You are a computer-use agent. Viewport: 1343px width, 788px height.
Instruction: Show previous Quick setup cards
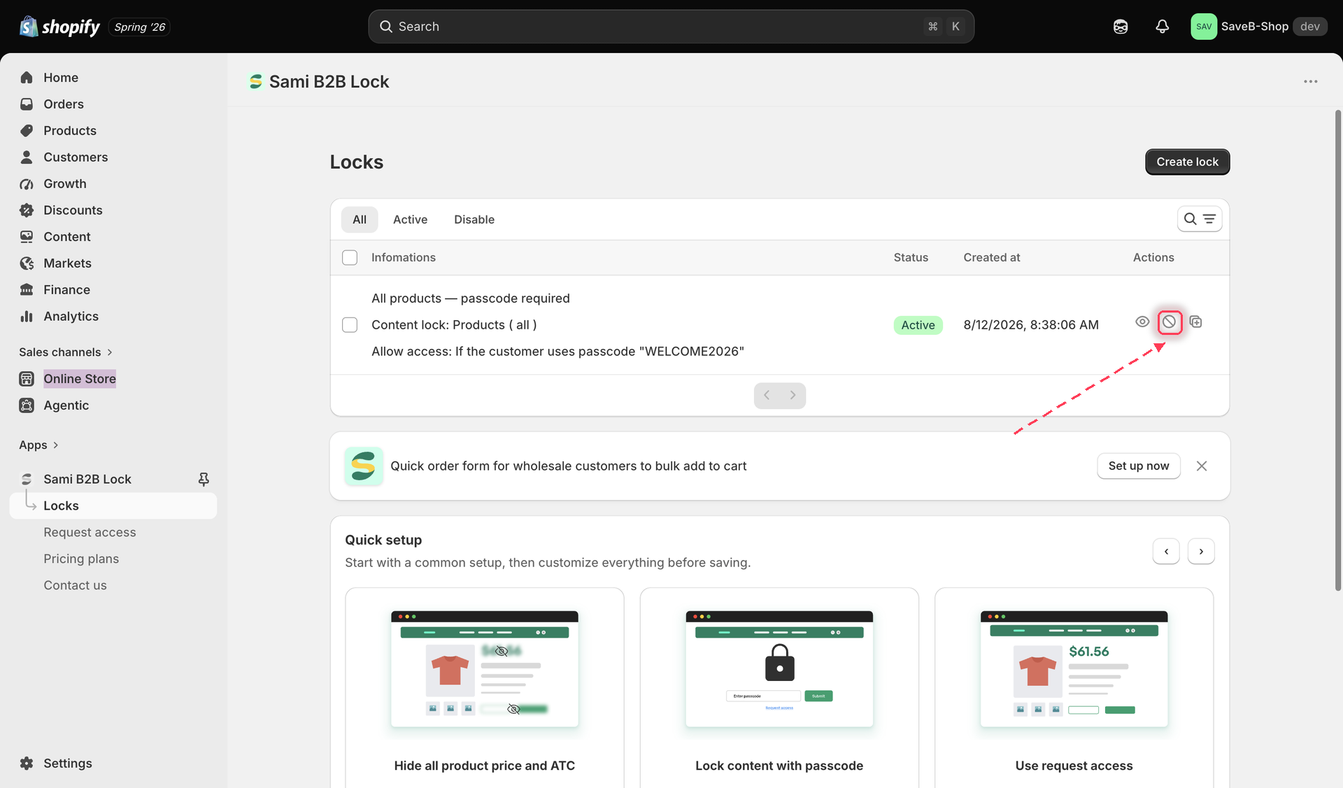1166,552
